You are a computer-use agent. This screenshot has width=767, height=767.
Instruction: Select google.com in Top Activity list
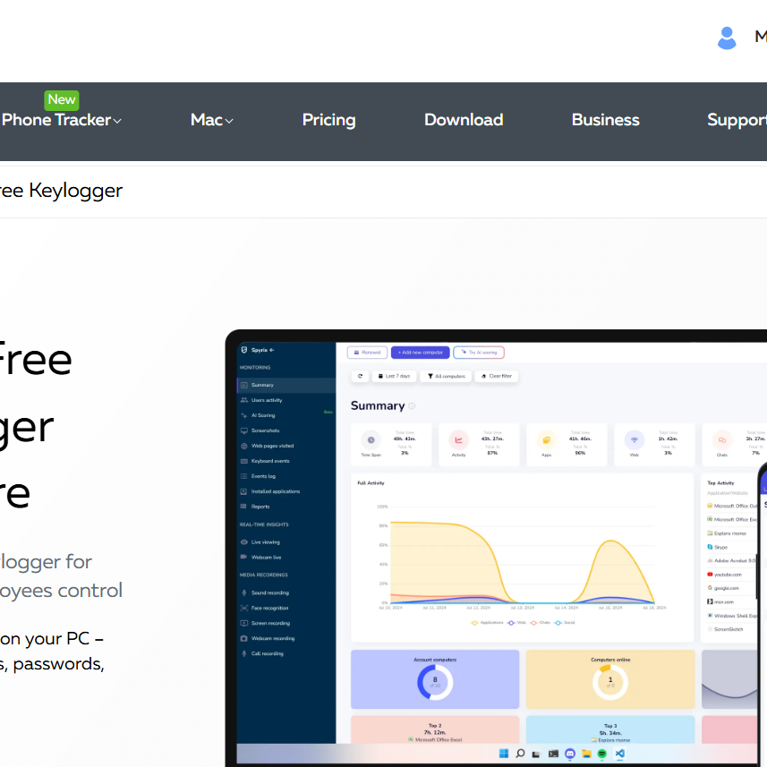(723, 588)
